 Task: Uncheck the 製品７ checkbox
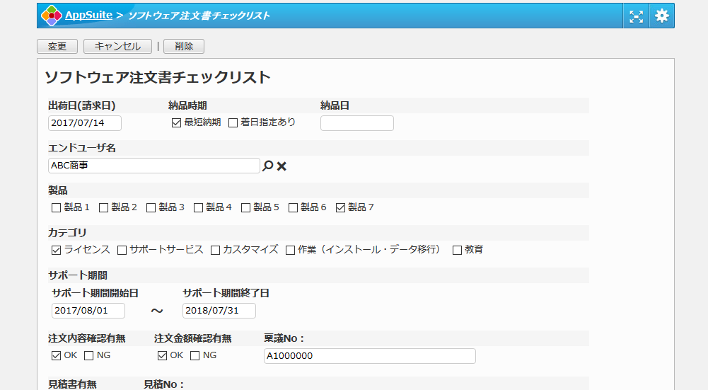click(340, 207)
